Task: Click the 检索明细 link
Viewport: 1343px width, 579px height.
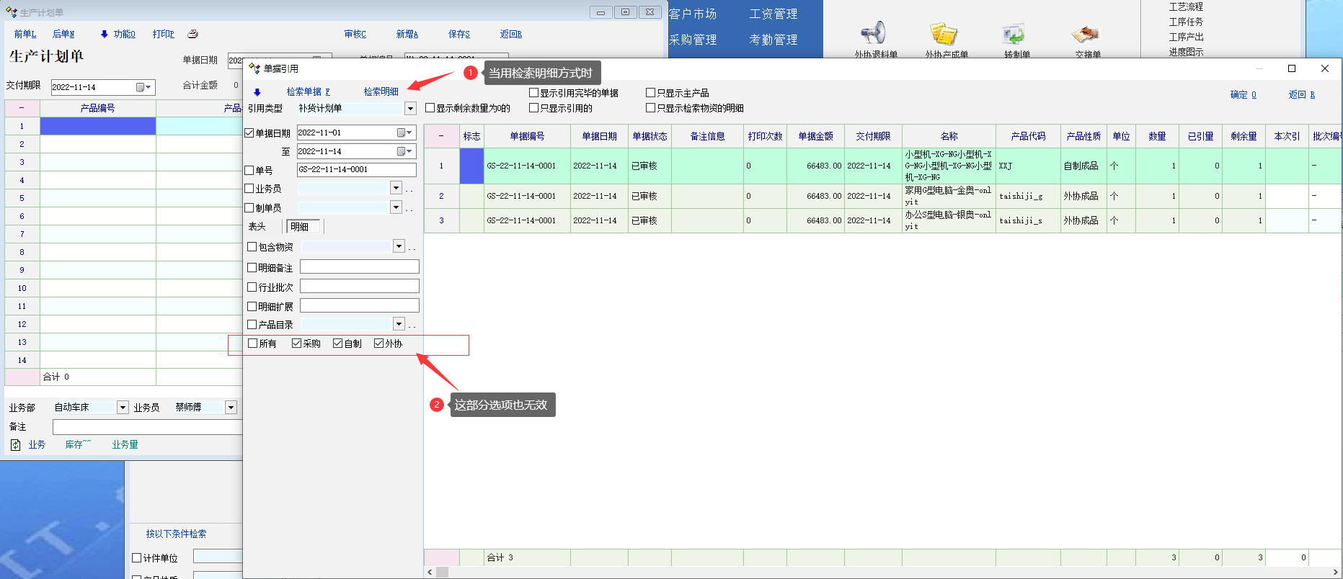Action: pyautogui.click(x=381, y=91)
